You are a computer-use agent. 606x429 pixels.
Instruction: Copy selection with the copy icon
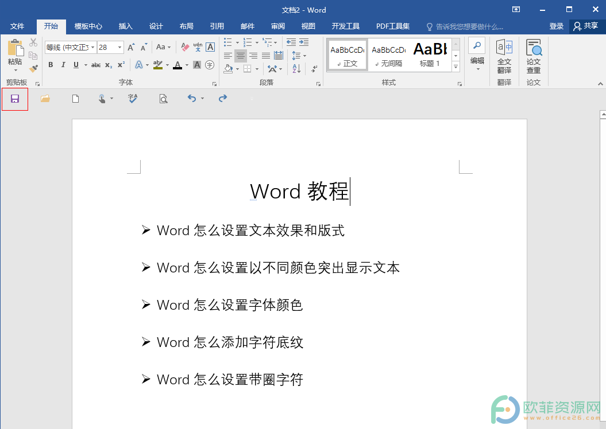tap(33, 56)
